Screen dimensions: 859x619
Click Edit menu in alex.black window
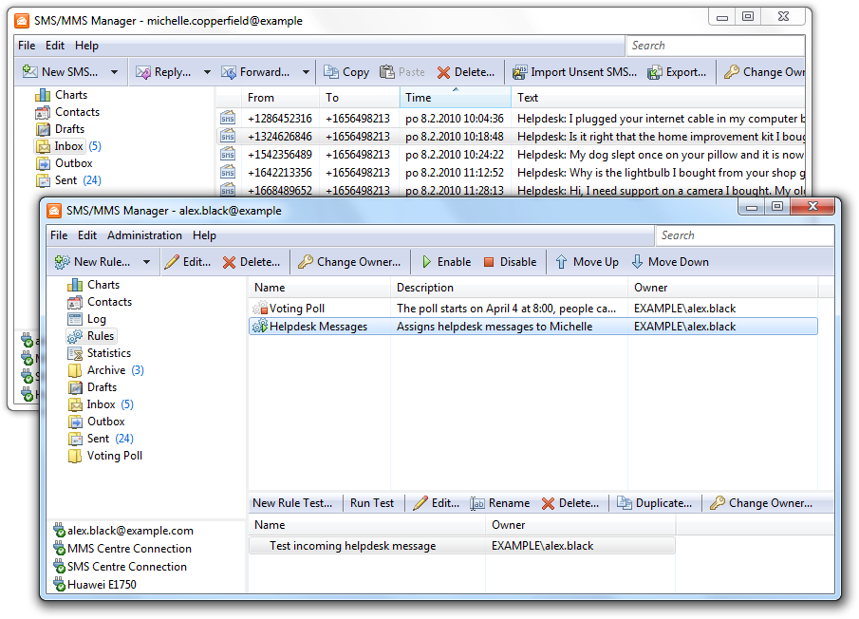pos(87,235)
